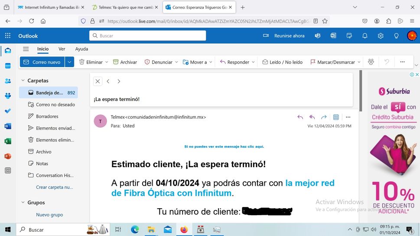Open the Groups icon in left rail
The height and width of the screenshot is (236, 420).
(x=8, y=96)
